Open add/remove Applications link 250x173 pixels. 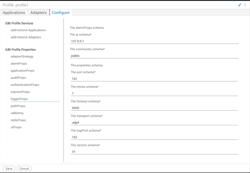(x=28, y=30)
